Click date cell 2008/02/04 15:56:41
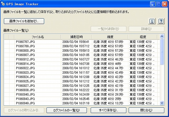The height and width of the screenshot is (117, 169). (x=76, y=42)
